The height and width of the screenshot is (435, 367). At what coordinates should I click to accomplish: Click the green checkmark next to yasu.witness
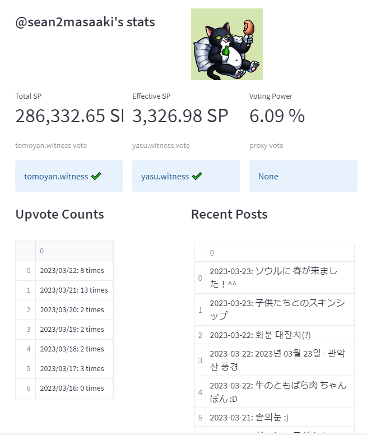197,176
